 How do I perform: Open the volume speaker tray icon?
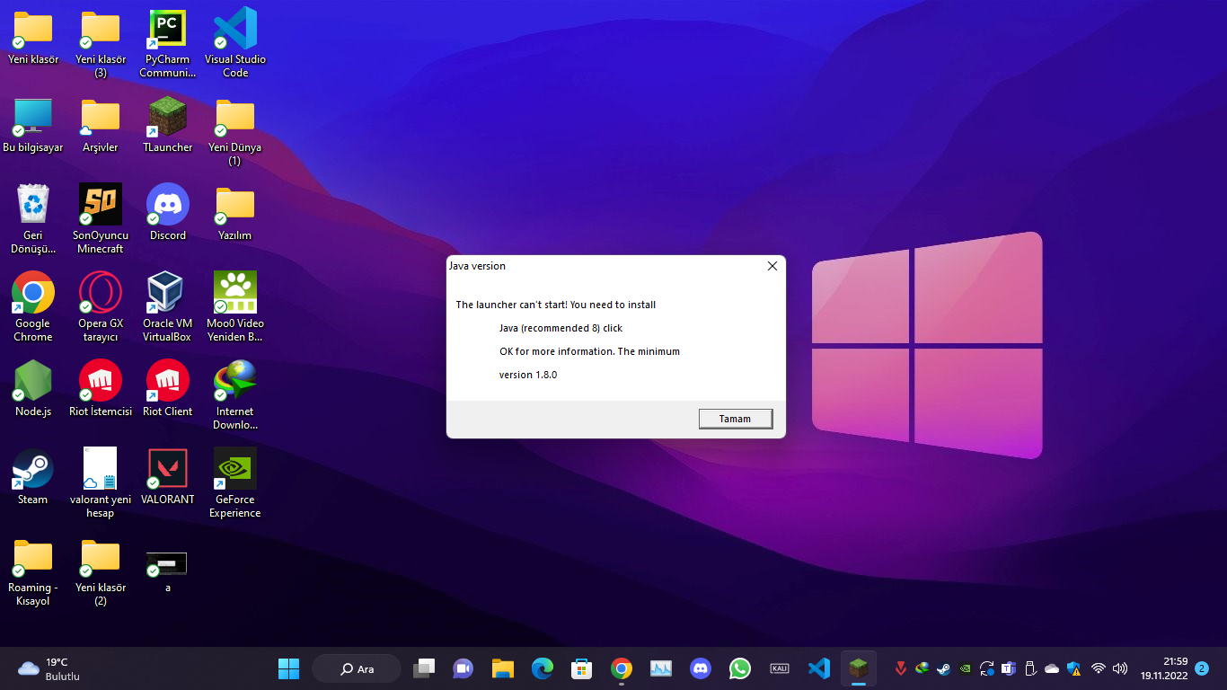1119,668
